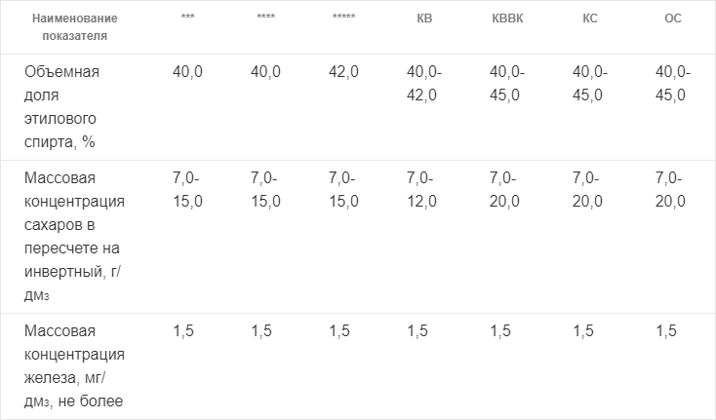Click the 'Наименование показателя' column header
This screenshot has width=716, height=420.
click(x=75, y=27)
